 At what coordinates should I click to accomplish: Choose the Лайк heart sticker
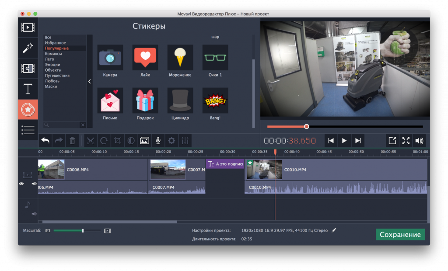[145, 58]
